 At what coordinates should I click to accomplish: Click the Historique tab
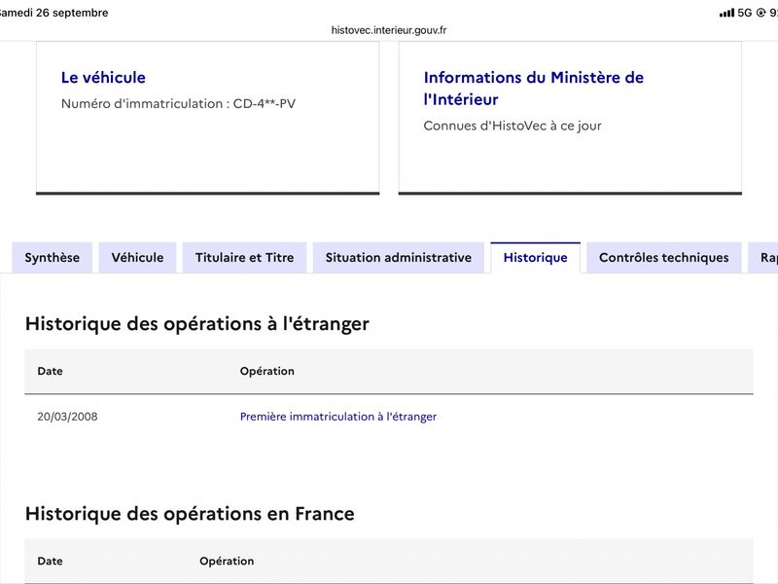[x=536, y=257]
